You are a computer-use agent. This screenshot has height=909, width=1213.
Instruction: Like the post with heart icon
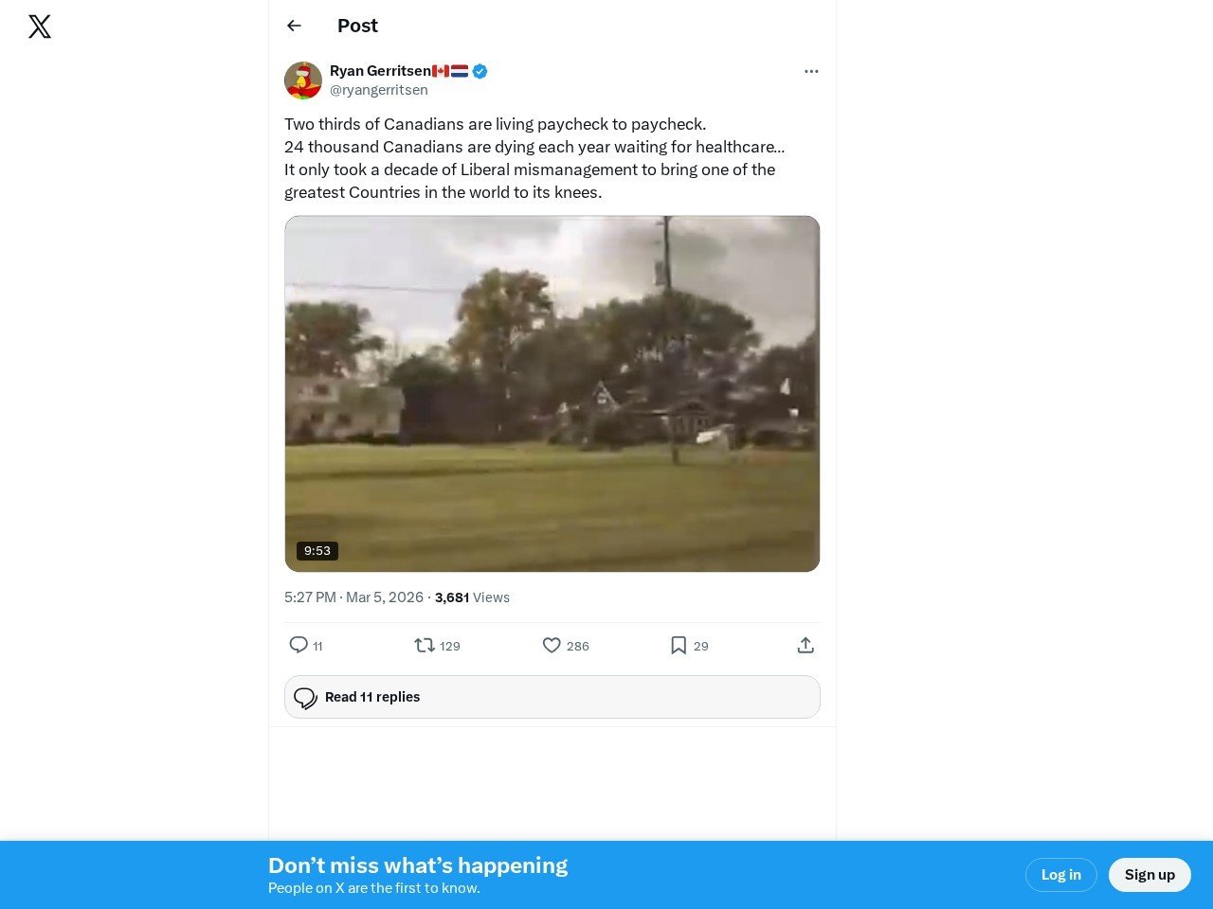point(552,645)
